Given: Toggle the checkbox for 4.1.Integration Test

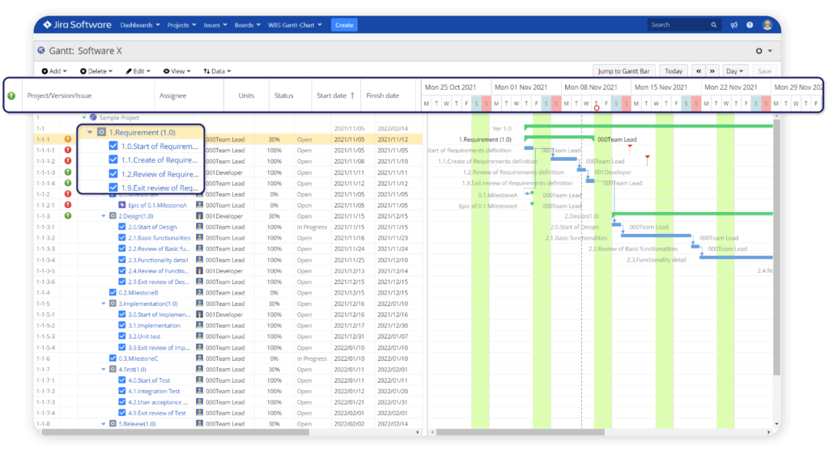Looking at the screenshot, I should (x=122, y=391).
